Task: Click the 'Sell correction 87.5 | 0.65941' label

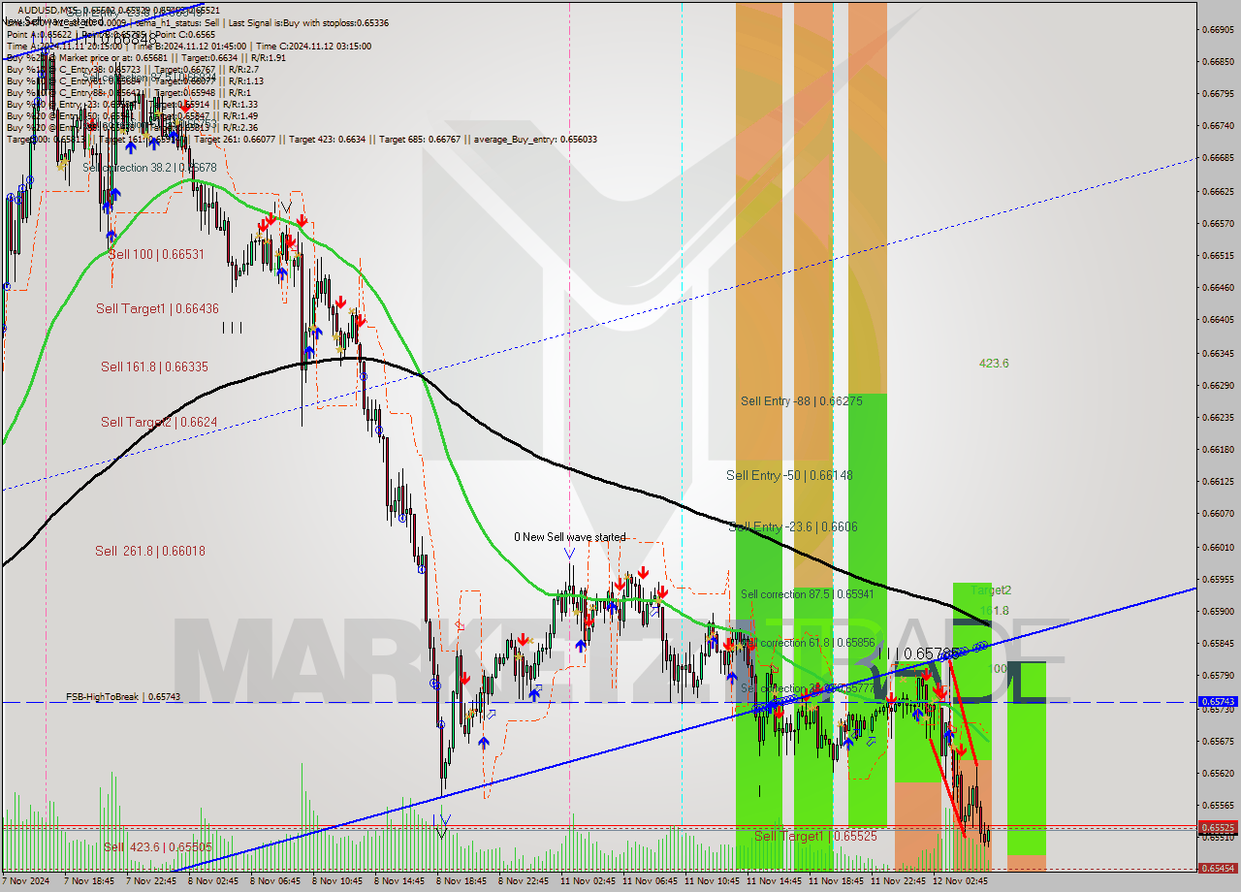Action: pyautogui.click(x=808, y=594)
